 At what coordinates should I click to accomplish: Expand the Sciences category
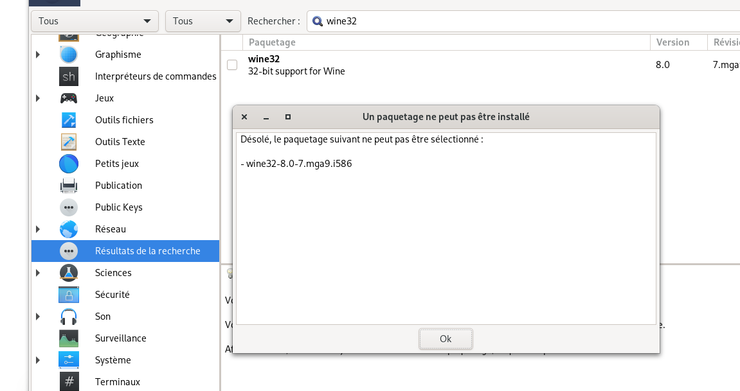(38, 273)
